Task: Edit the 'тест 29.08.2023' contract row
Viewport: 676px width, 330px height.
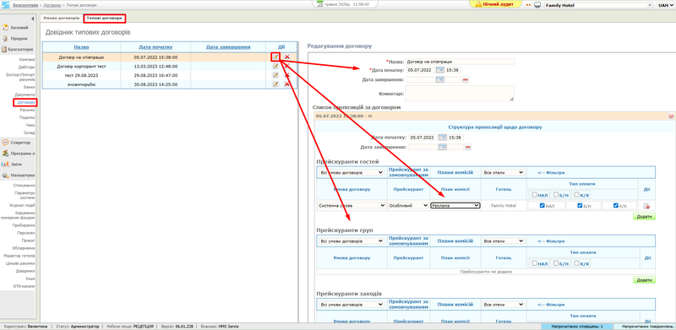Action: pyautogui.click(x=275, y=75)
